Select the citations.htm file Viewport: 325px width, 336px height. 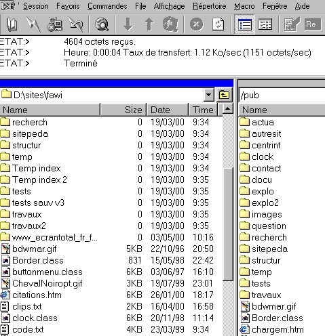click(x=37, y=295)
